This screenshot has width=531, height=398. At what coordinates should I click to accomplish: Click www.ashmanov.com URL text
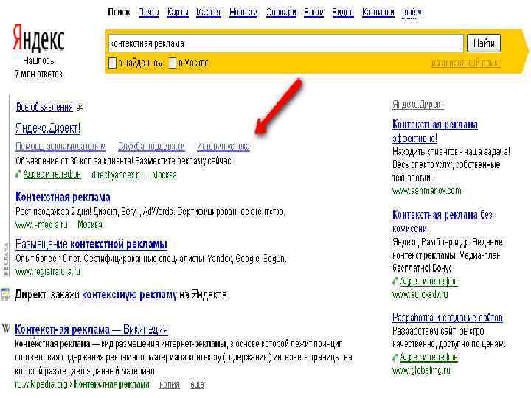427,191
